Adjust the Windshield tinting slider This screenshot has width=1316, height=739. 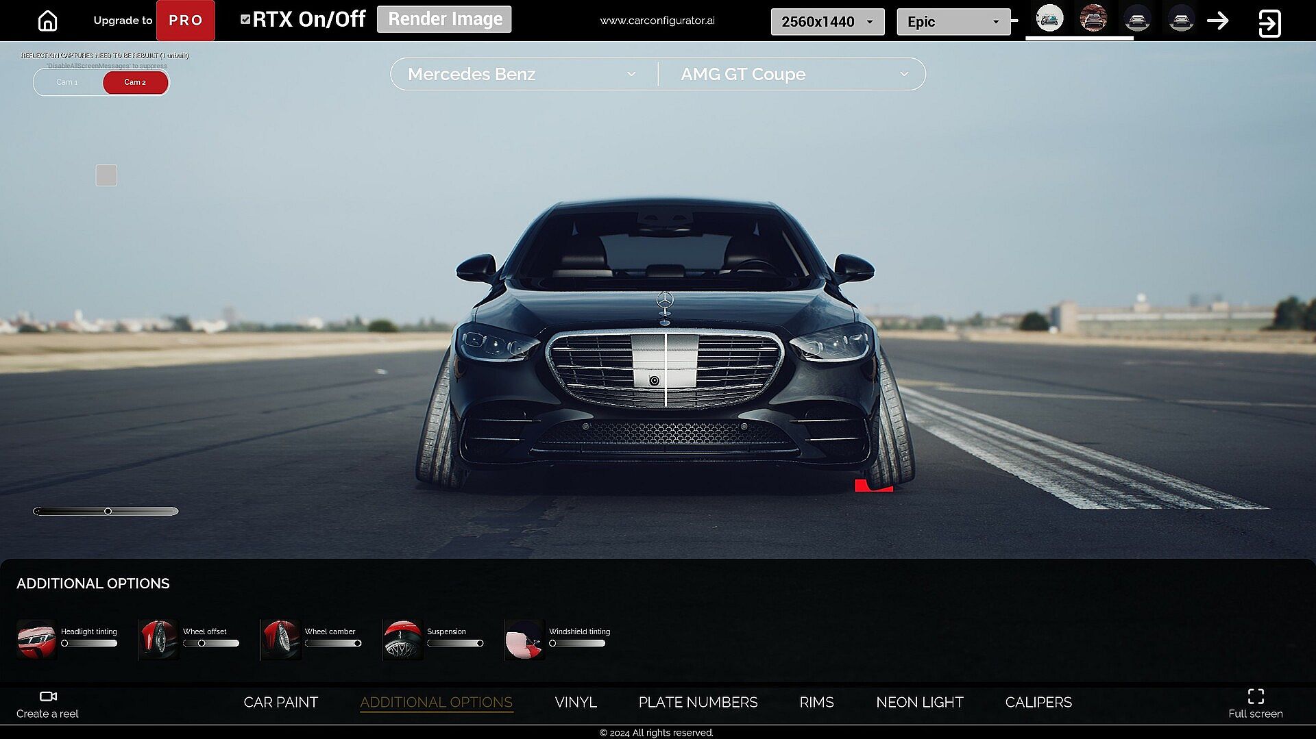pos(577,643)
